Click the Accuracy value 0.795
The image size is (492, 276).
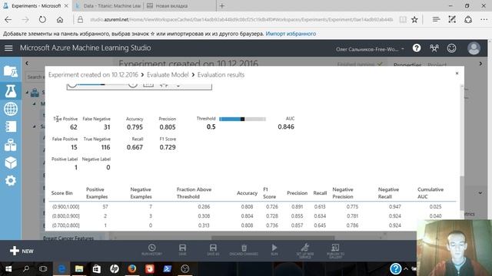click(x=135, y=127)
